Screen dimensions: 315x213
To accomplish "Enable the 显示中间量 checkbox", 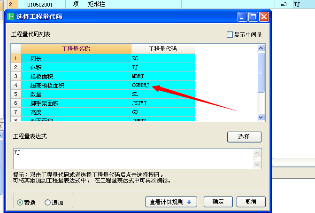I will [x=230, y=35].
